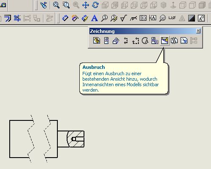Screen dimensions: 211x169
Task: Activate the Zoom to Area tool
Action: pyautogui.click(x=66, y=5)
